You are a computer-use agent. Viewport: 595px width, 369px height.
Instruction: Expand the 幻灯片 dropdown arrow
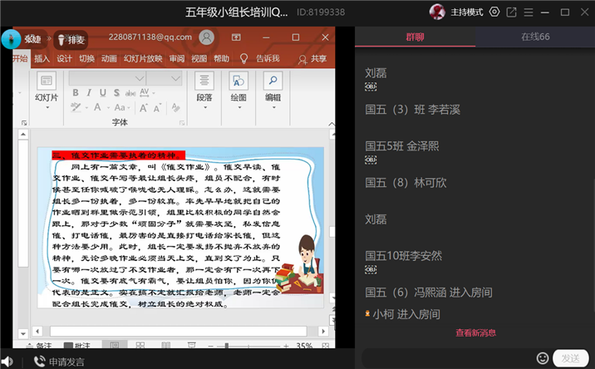[47, 108]
